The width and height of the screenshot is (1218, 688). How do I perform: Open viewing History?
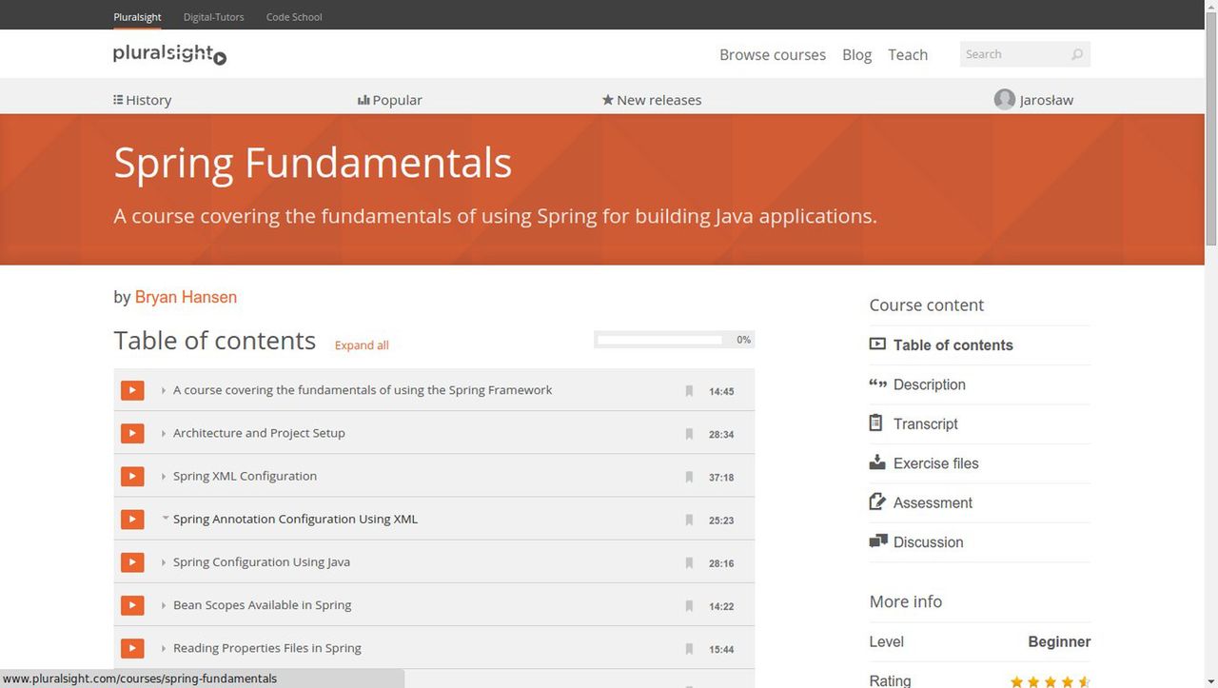pos(143,99)
